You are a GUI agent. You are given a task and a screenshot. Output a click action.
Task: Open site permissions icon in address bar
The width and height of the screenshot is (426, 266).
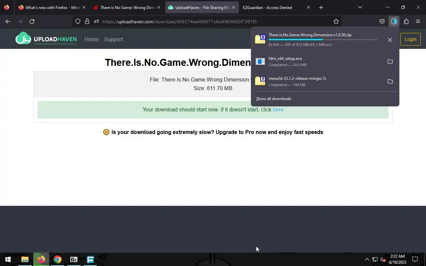[x=97, y=21]
